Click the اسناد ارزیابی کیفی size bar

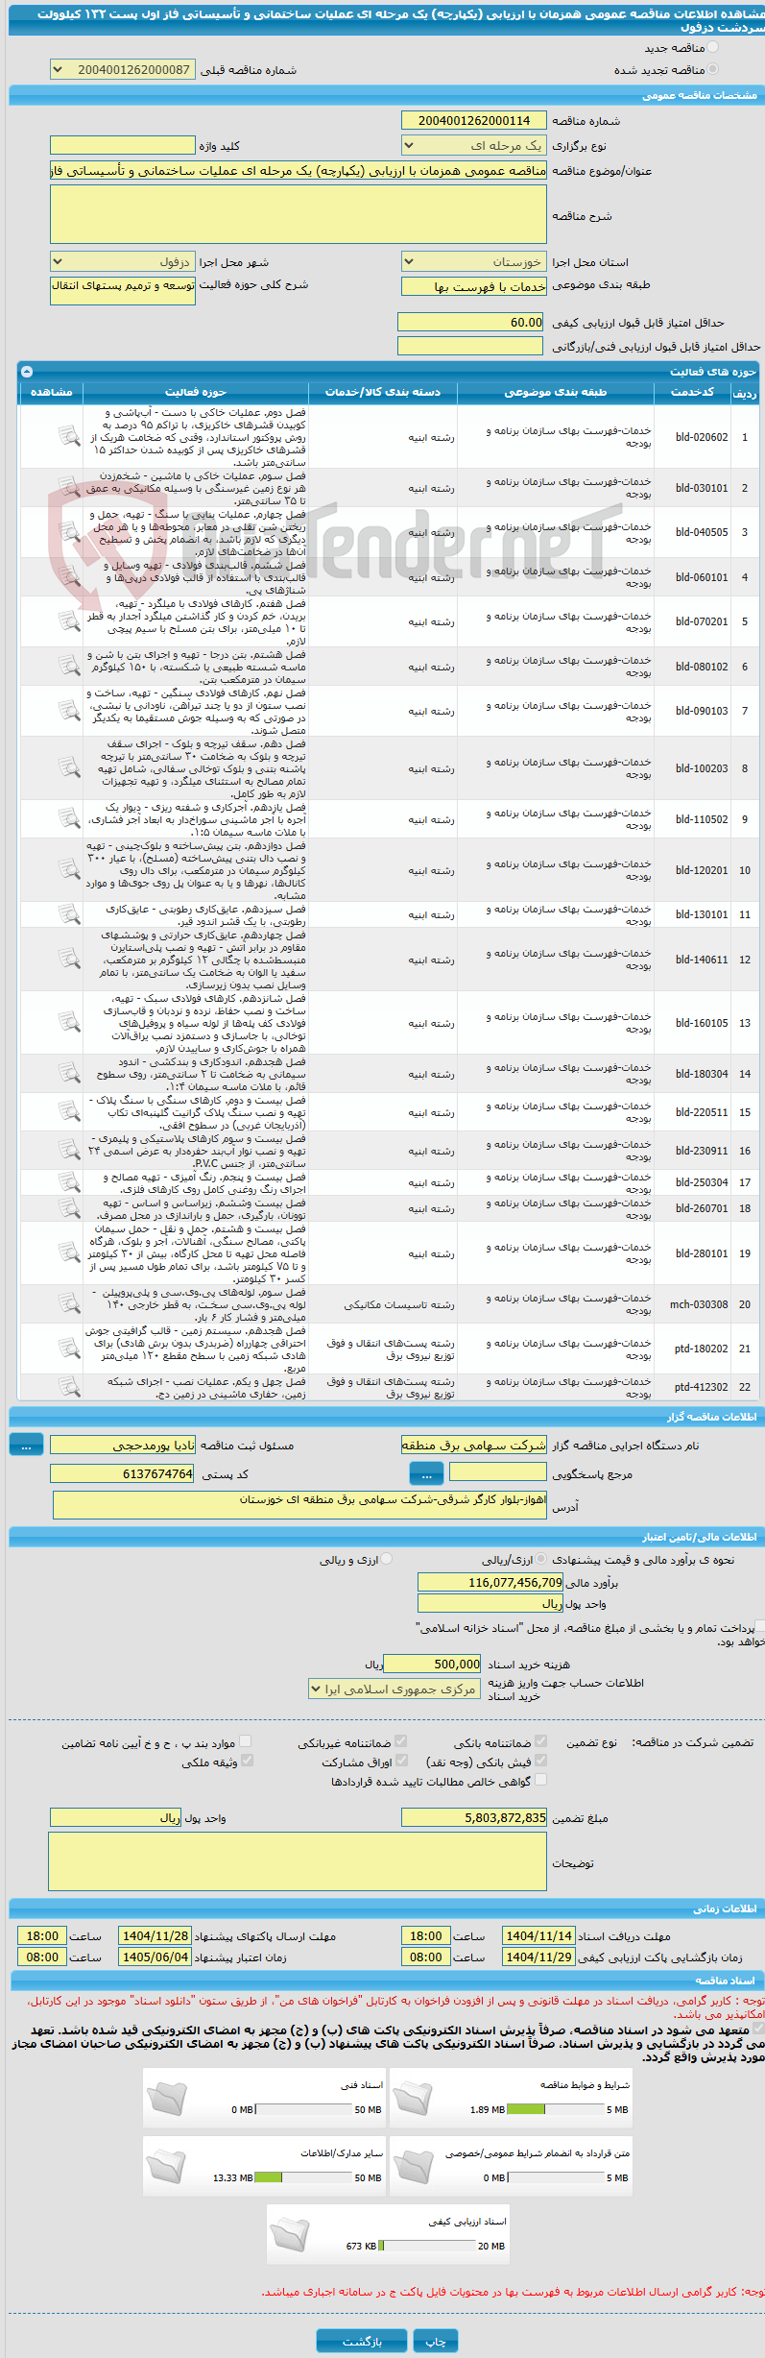click(427, 2246)
